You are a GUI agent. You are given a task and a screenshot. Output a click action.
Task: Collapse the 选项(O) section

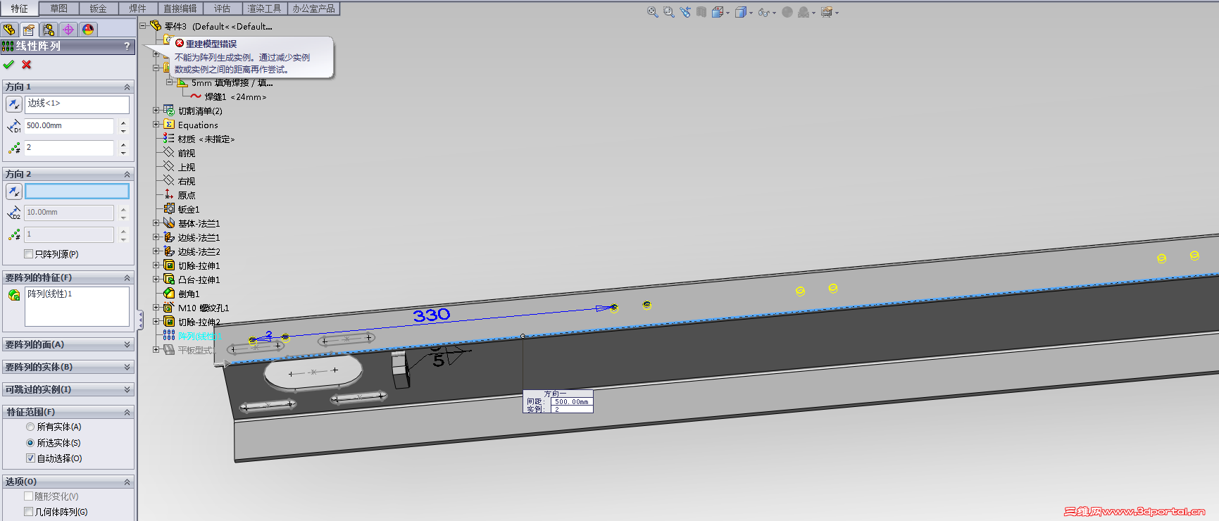coord(127,482)
